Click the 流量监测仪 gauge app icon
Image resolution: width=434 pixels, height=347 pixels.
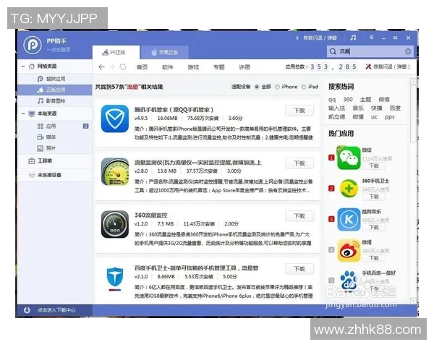115,171
